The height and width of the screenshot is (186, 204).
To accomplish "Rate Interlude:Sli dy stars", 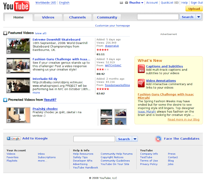I will pos(103,89).
